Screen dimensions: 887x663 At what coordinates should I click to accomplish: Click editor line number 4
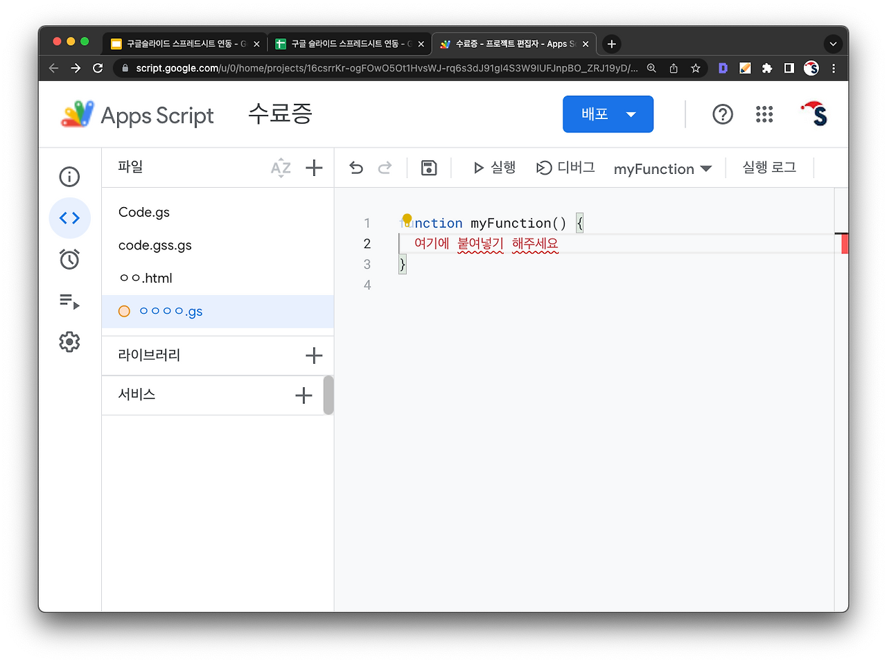coord(367,285)
